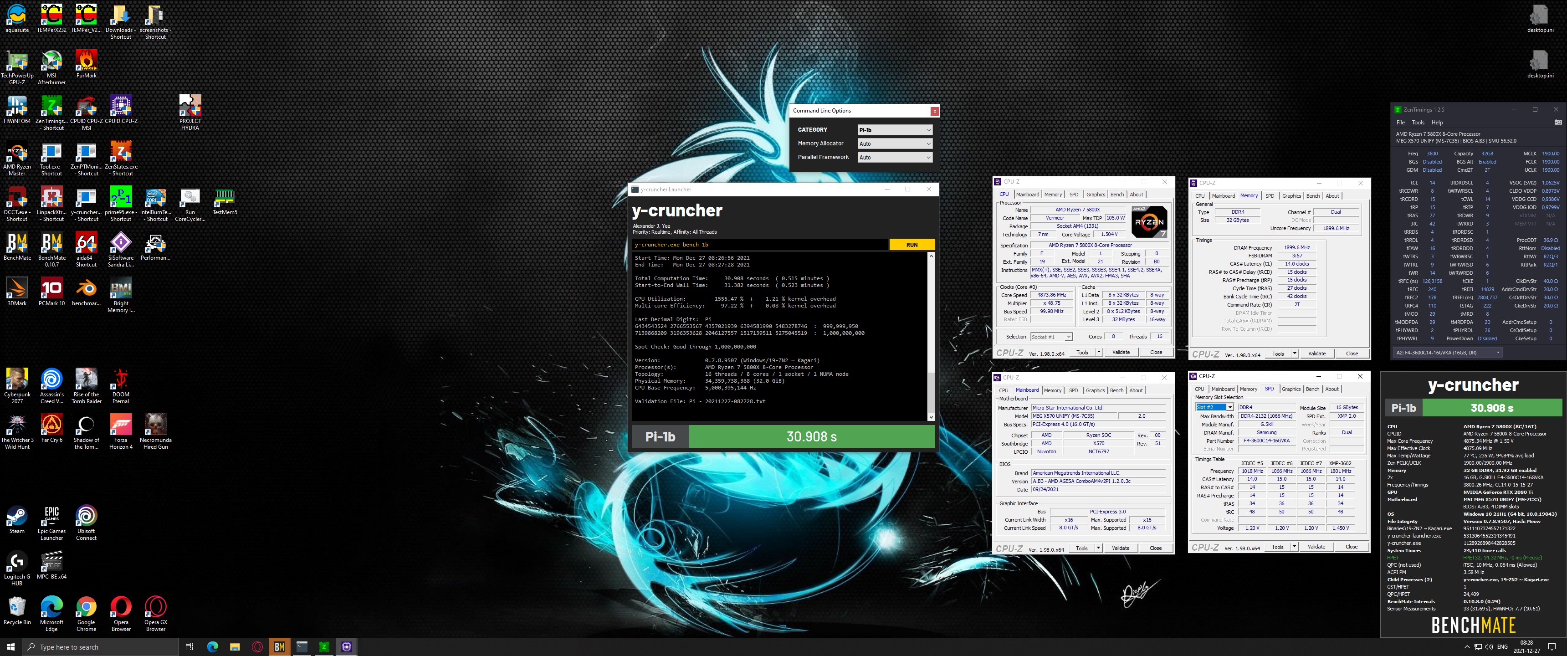
Task: Click the green Pi-1b result bar in y-cruncher Launcher
Action: point(811,436)
